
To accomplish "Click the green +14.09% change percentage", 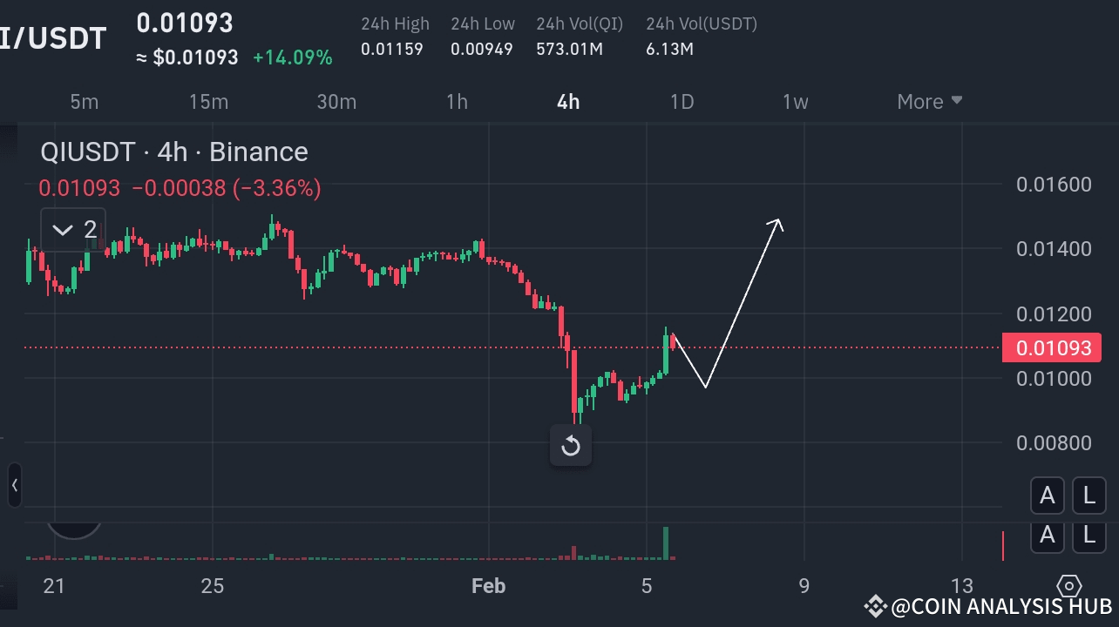I will [294, 57].
